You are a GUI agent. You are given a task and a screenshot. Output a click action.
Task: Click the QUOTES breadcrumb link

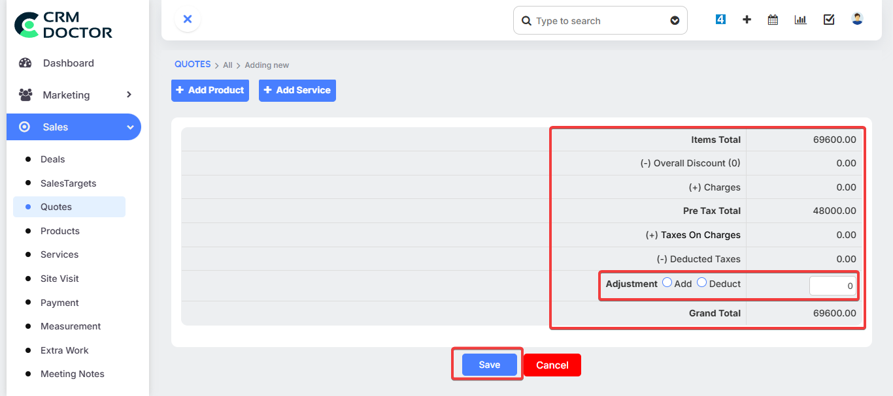click(192, 65)
